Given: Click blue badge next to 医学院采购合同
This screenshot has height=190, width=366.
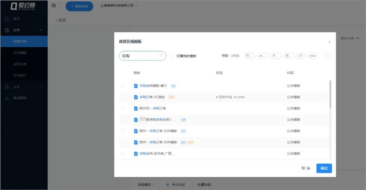Looking at the screenshot, I should tap(183, 120).
